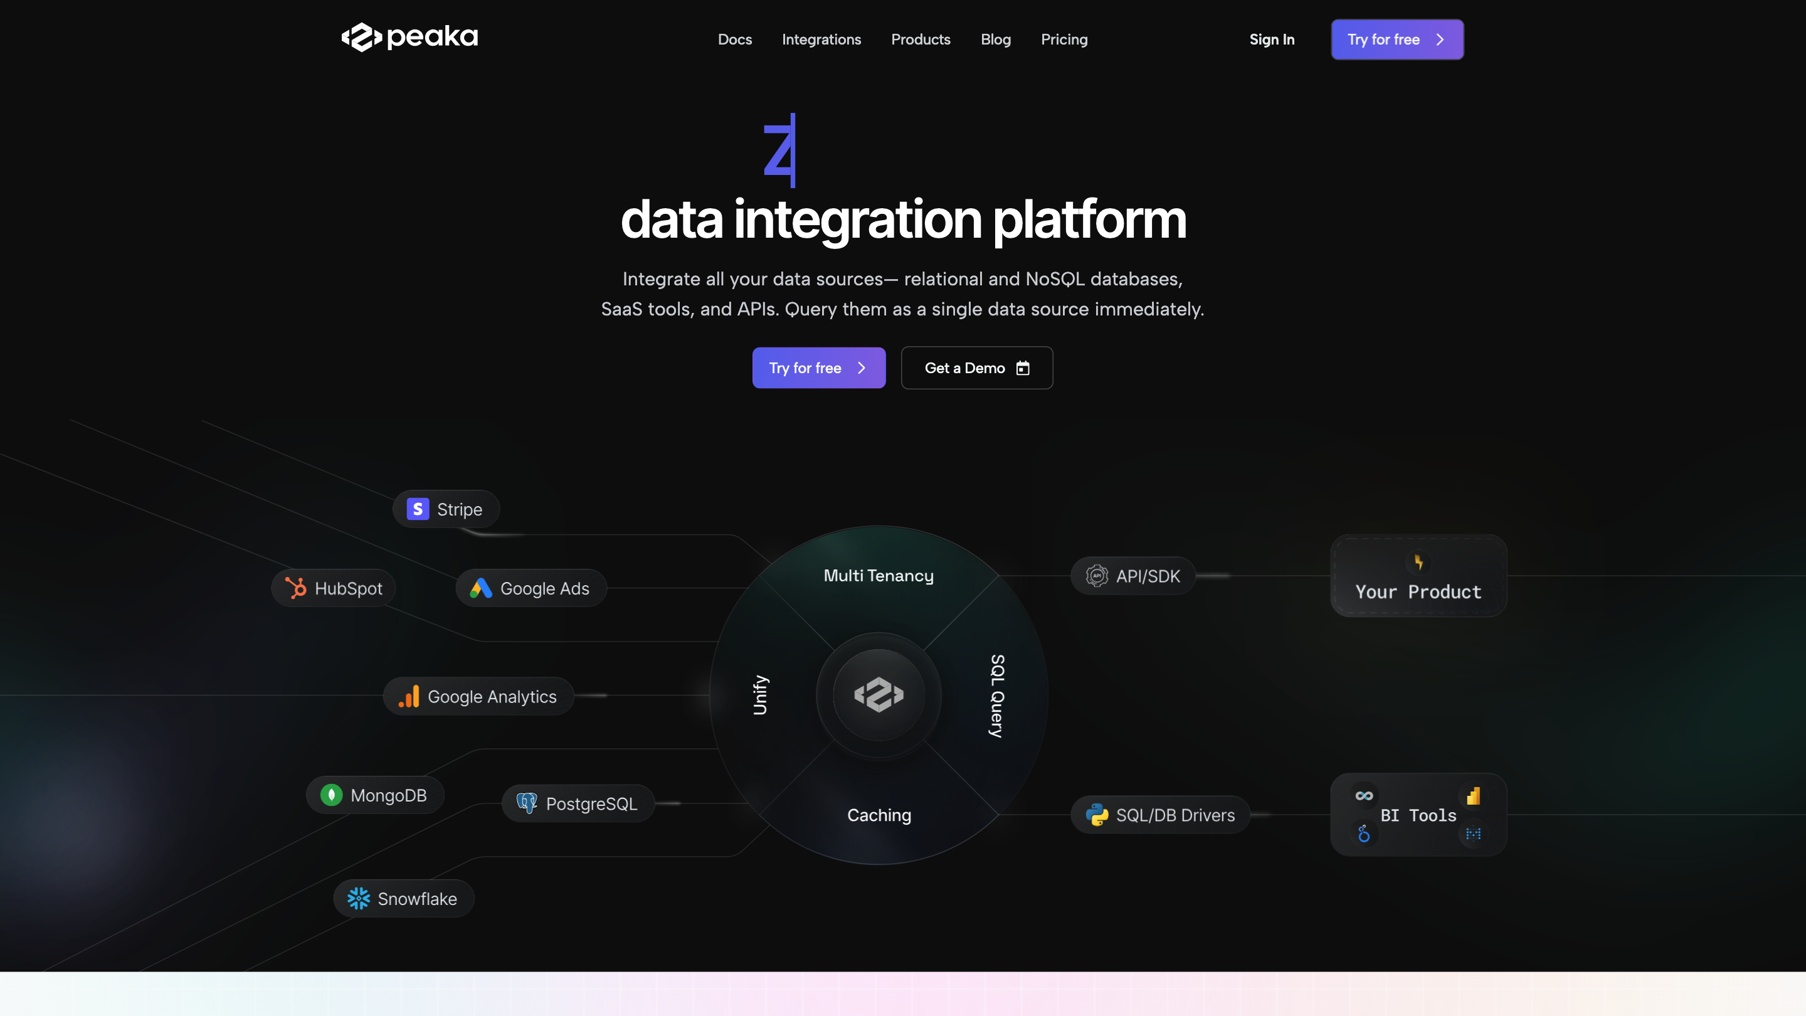The height and width of the screenshot is (1016, 1806).
Task: Select the PostgreSQL label text
Action: pyautogui.click(x=591, y=803)
